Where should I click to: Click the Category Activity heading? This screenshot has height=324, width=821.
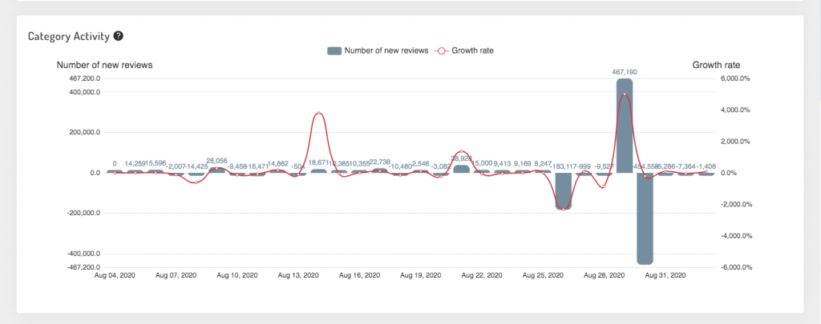(x=69, y=36)
